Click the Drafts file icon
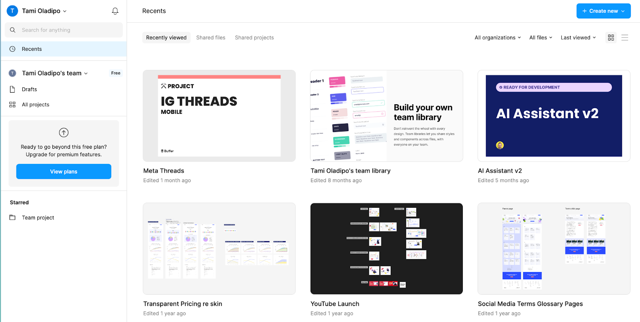Viewport: 640px width, 322px height. (x=12, y=89)
